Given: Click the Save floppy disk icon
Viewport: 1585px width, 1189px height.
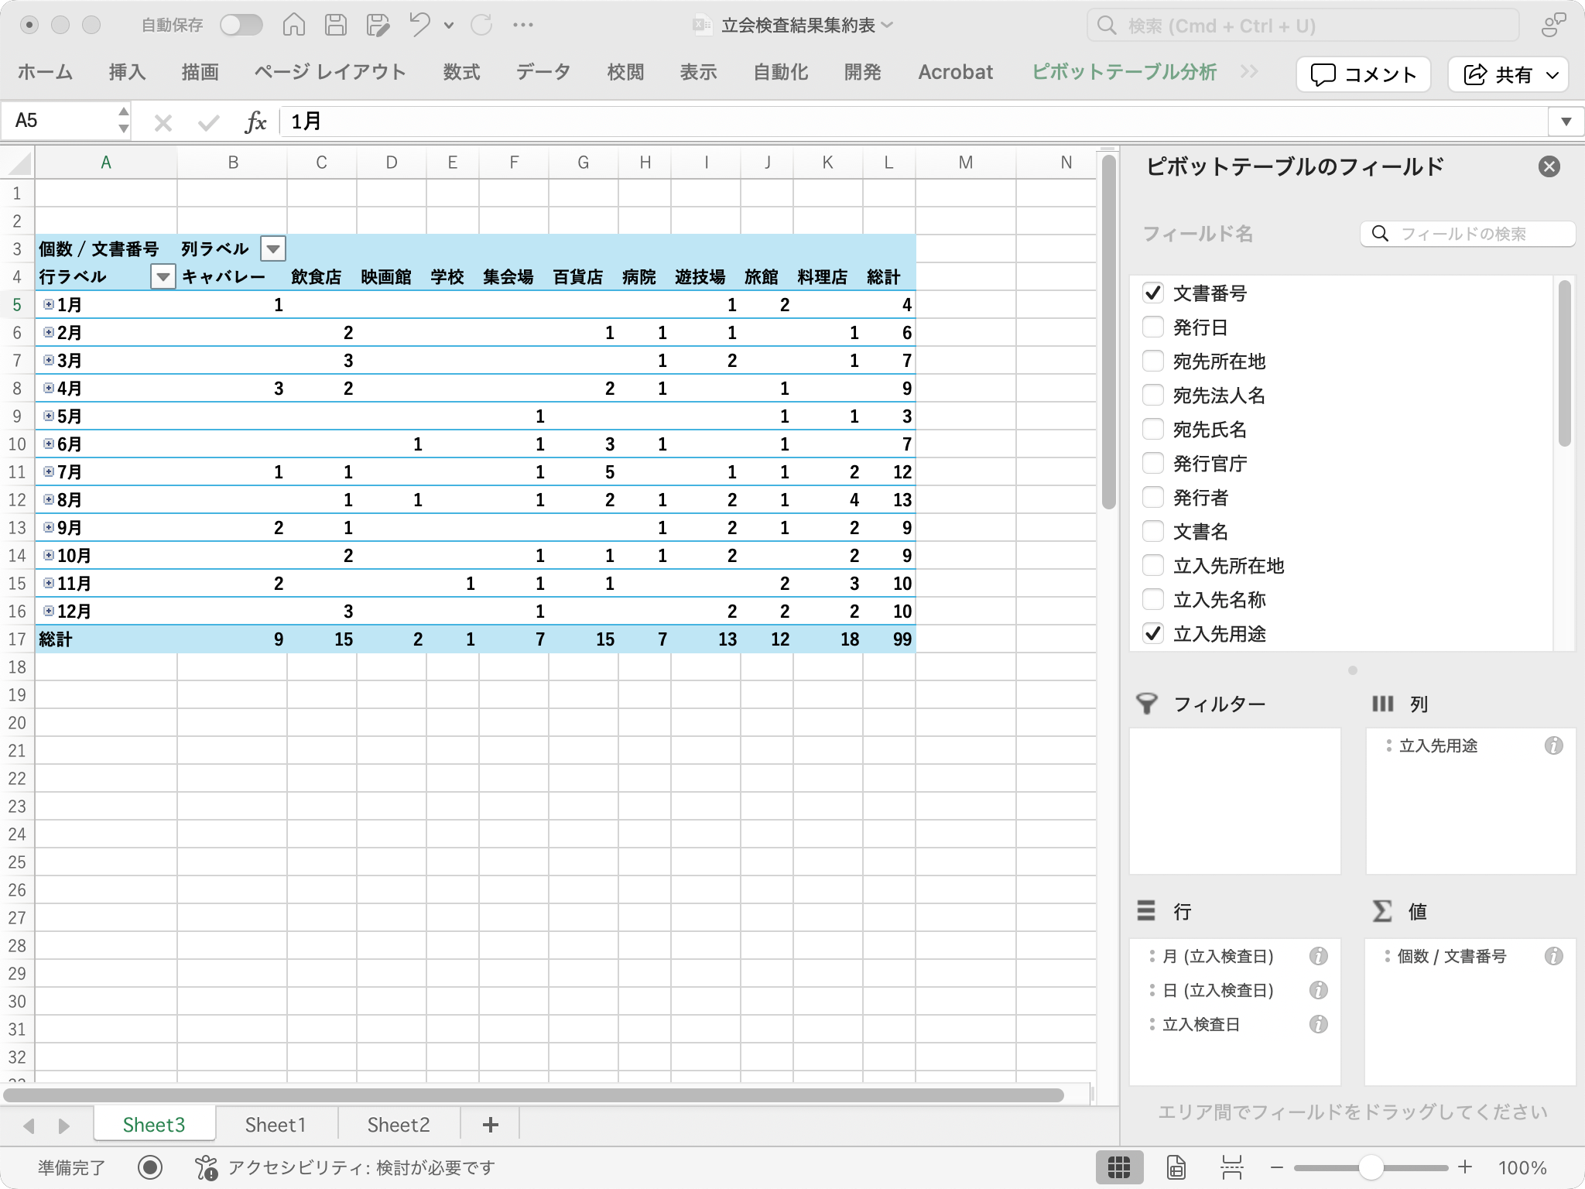Looking at the screenshot, I should (336, 26).
